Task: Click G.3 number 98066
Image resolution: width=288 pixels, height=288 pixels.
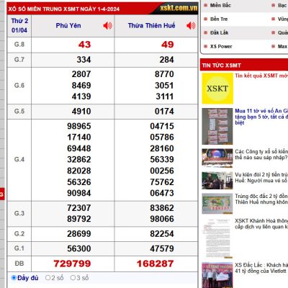Action: click(162, 219)
